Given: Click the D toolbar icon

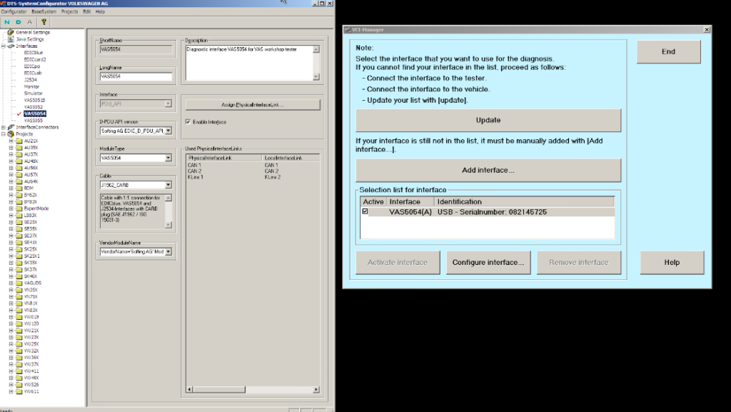Looking at the screenshot, I should (18, 21).
